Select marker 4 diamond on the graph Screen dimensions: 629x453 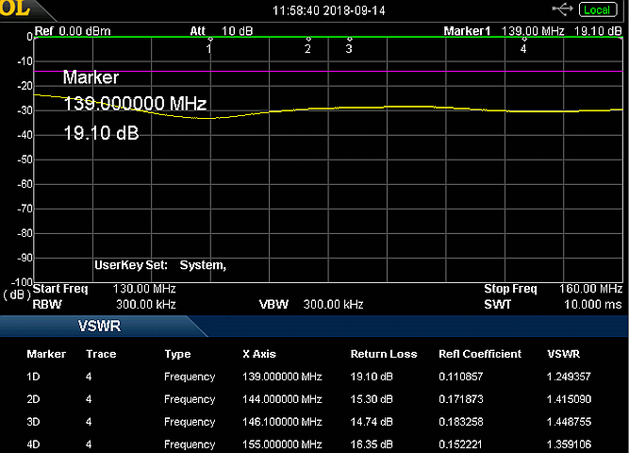point(523,40)
